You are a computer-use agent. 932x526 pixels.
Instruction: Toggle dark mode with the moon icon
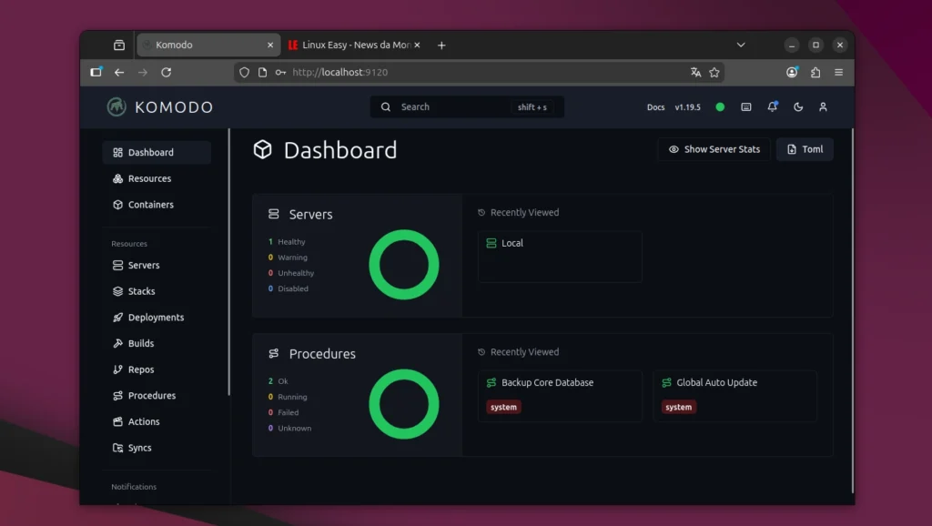797,106
